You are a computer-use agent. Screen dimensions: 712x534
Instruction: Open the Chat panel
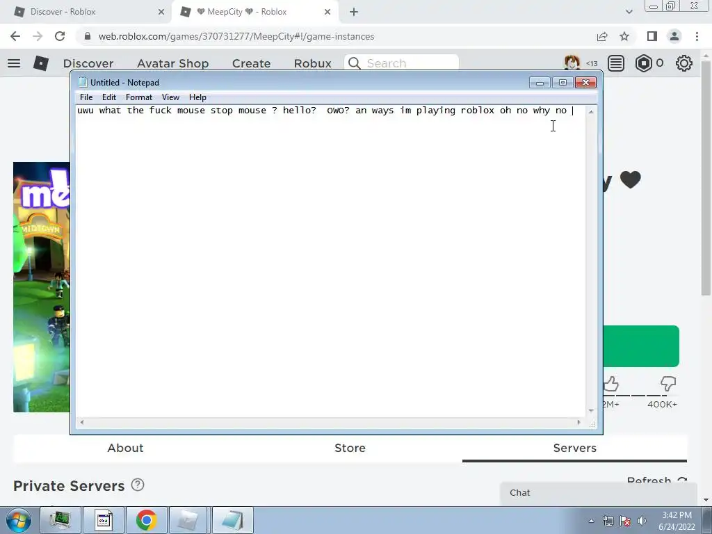point(599,493)
